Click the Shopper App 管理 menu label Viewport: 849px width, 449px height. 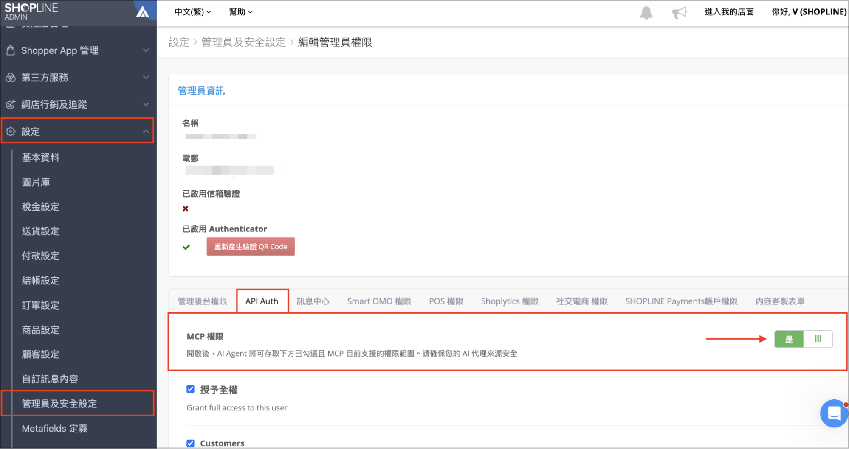[x=59, y=50]
